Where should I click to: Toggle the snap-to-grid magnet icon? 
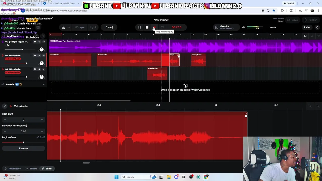(305, 36)
